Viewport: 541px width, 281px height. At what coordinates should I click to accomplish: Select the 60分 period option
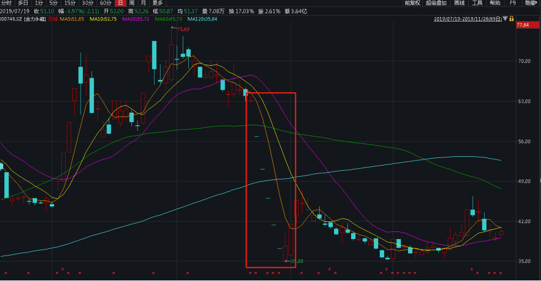(x=105, y=3)
